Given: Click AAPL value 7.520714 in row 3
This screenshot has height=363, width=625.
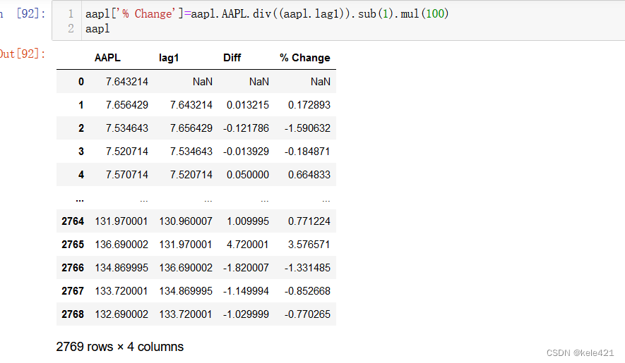Looking at the screenshot, I should pyautogui.click(x=126, y=152).
